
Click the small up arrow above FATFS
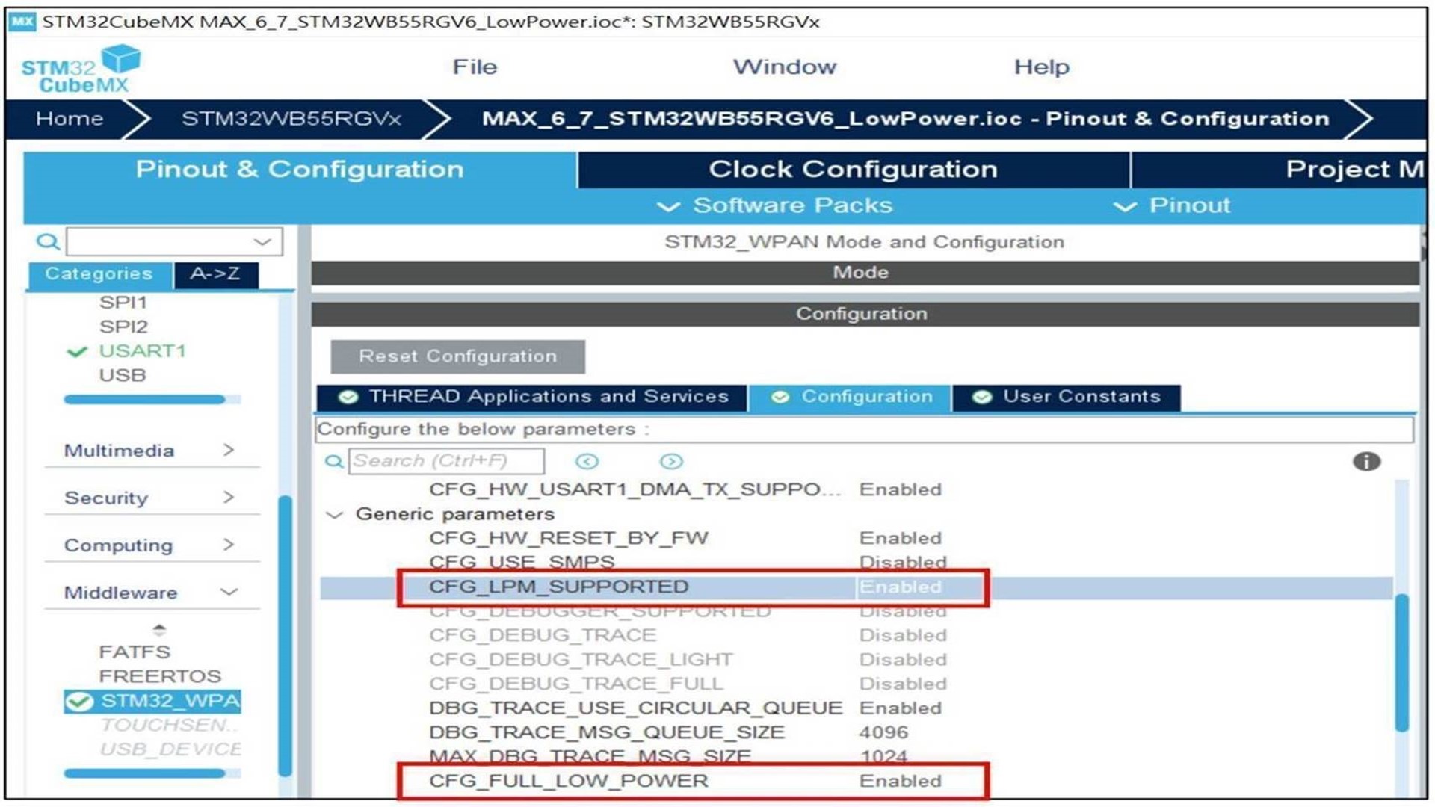click(159, 629)
